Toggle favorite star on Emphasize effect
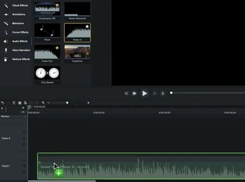The image size is (245, 182). [x=57, y=5]
